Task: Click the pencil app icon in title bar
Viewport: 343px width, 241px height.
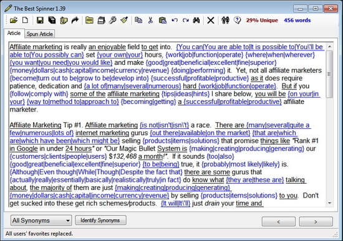Action: [8, 8]
